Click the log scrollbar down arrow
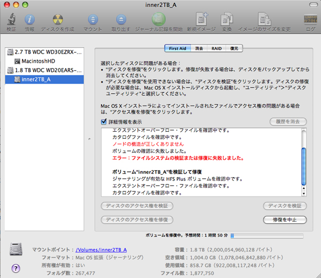The width and height of the screenshot is (321, 278). [304, 193]
